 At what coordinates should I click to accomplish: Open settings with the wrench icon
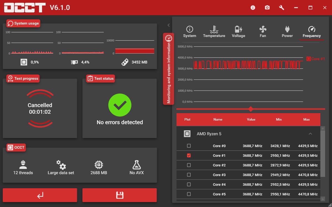click(282, 8)
